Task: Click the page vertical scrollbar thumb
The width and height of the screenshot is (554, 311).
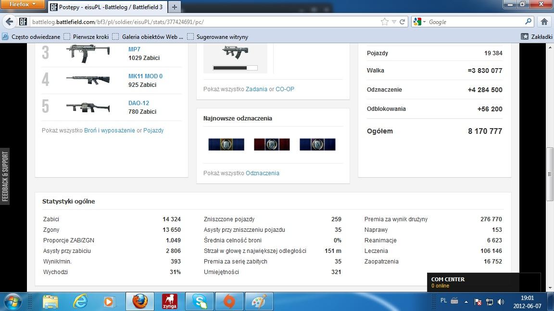Action: [550, 174]
